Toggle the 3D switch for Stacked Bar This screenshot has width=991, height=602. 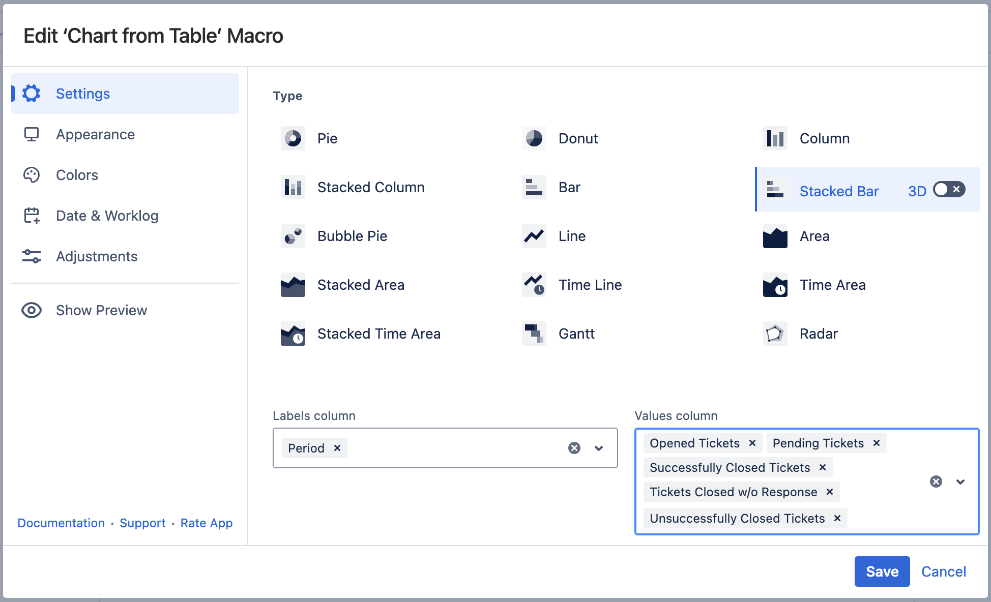(949, 190)
